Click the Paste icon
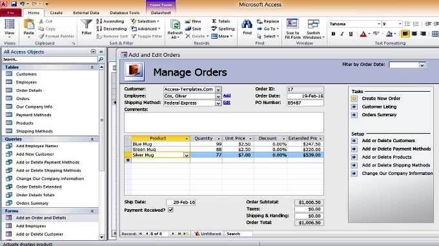 28,25
